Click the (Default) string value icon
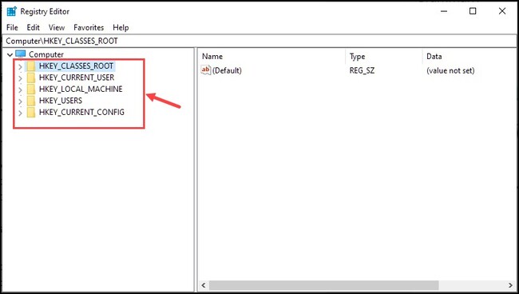 (x=205, y=70)
